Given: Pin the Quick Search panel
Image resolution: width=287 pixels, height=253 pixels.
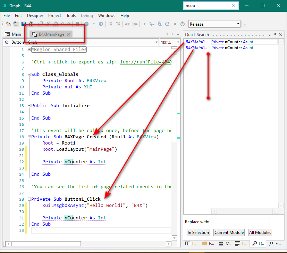Looking at the screenshot, I should pyautogui.click(x=275, y=35).
